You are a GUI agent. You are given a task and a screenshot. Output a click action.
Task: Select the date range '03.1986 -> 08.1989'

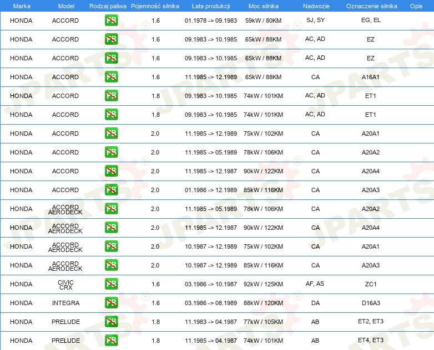coord(211,303)
